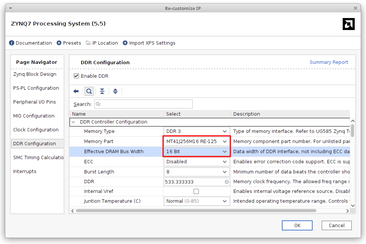Clear the DDR frequency field value
The width and height of the screenshot is (366, 244).
[x=227, y=182]
